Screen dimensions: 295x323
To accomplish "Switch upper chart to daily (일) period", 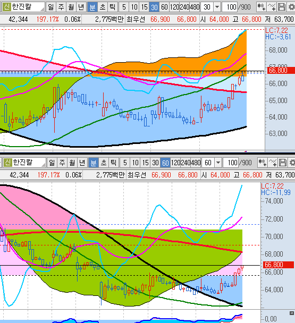I will point(50,7).
